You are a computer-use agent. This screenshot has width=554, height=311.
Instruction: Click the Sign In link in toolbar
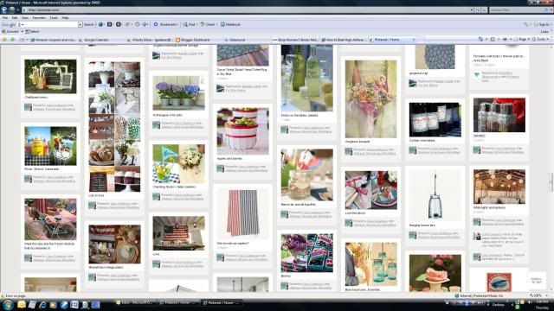tap(543, 24)
